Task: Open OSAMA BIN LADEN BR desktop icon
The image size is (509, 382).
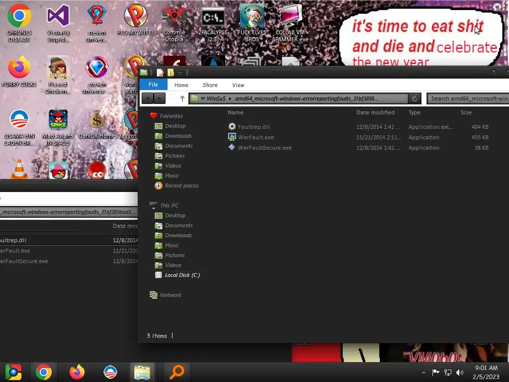Action: click(19, 127)
